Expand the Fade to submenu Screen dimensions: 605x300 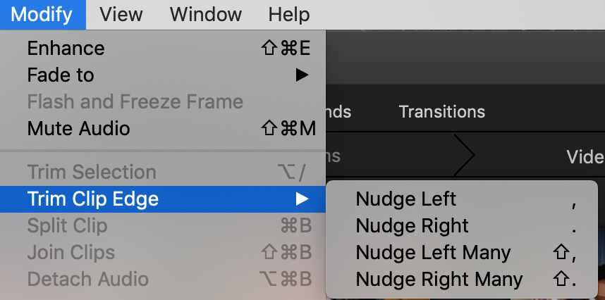[x=61, y=75]
